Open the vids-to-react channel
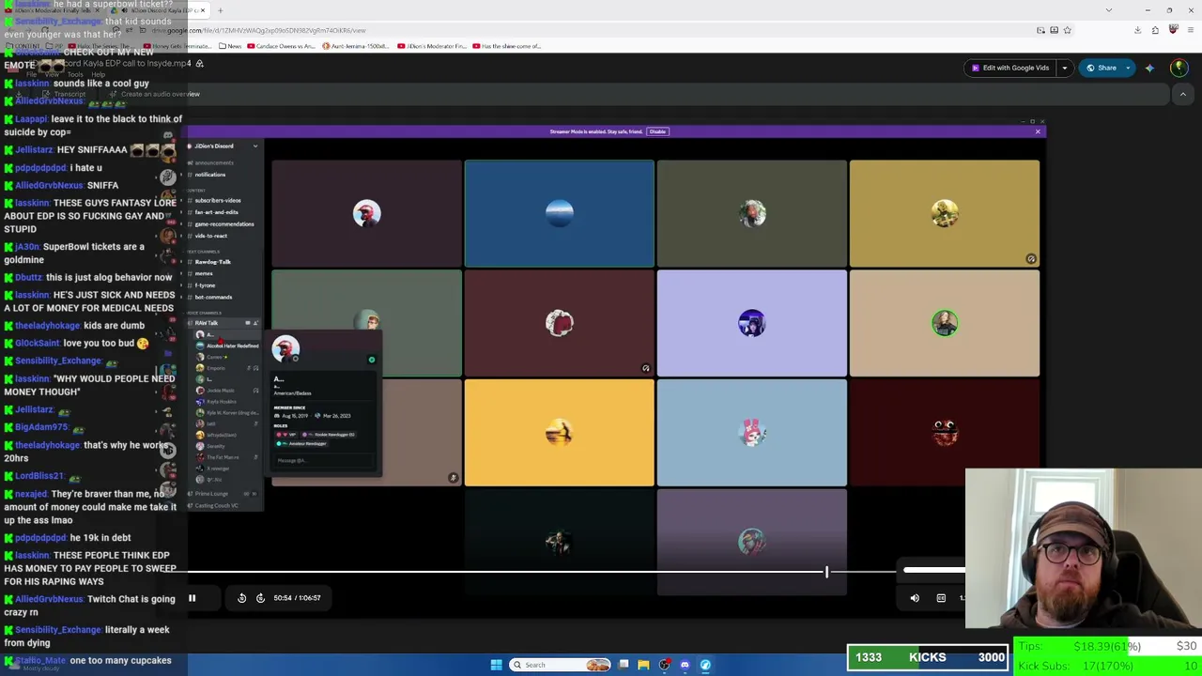Image resolution: width=1202 pixels, height=676 pixels. click(x=211, y=236)
